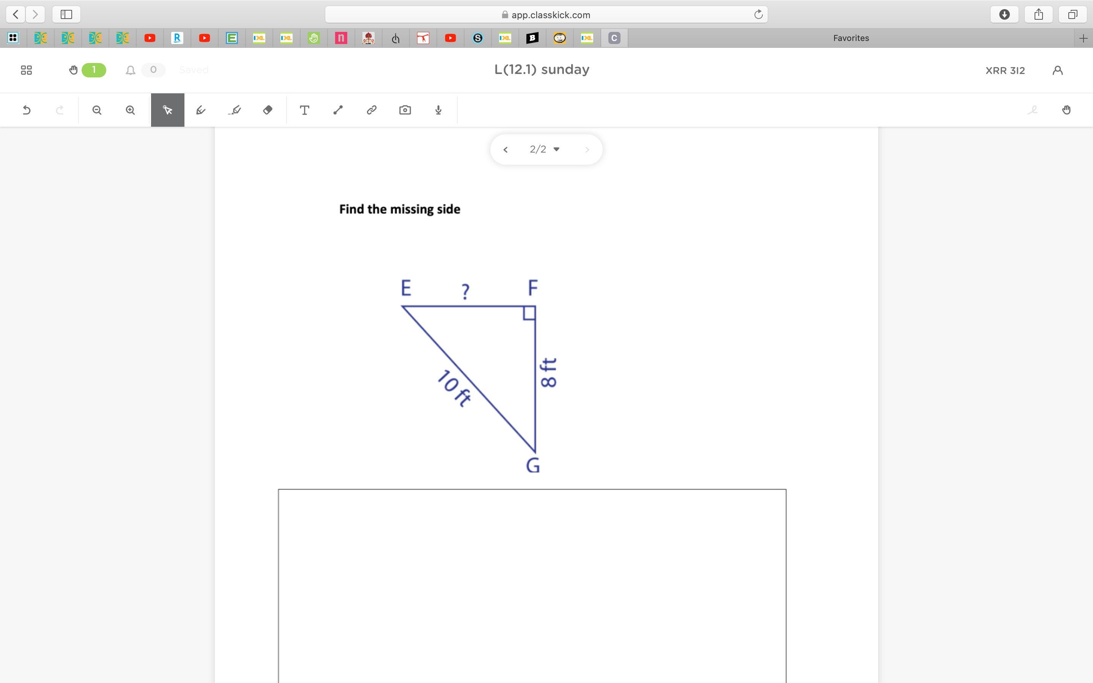Insert a link with link tool

[x=371, y=110]
